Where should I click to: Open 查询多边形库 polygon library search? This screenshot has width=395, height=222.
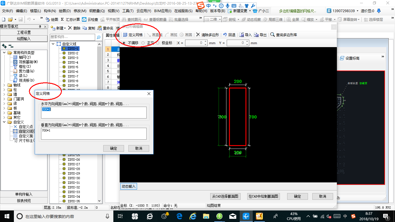284,35
